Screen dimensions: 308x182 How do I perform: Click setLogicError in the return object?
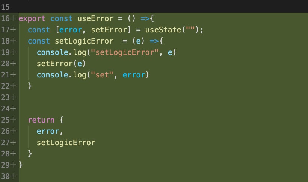point(66,143)
